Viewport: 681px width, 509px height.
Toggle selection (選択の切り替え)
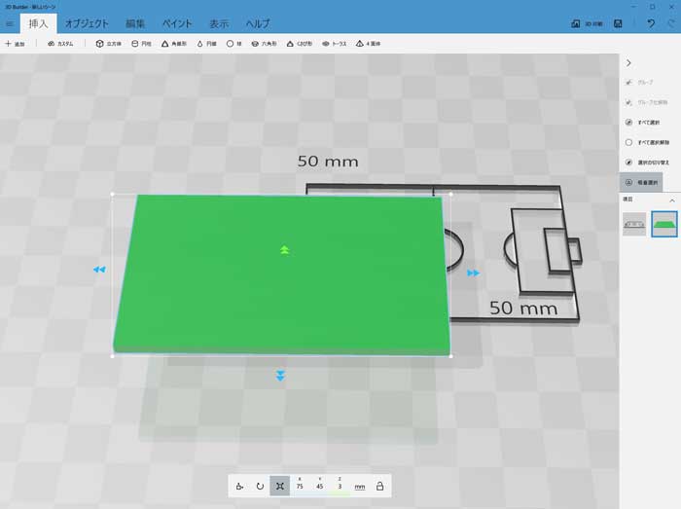tap(647, 163)
